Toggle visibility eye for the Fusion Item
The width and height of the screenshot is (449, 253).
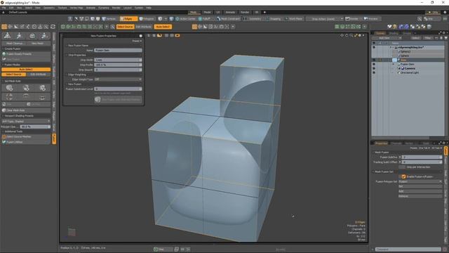pos(374,64)
